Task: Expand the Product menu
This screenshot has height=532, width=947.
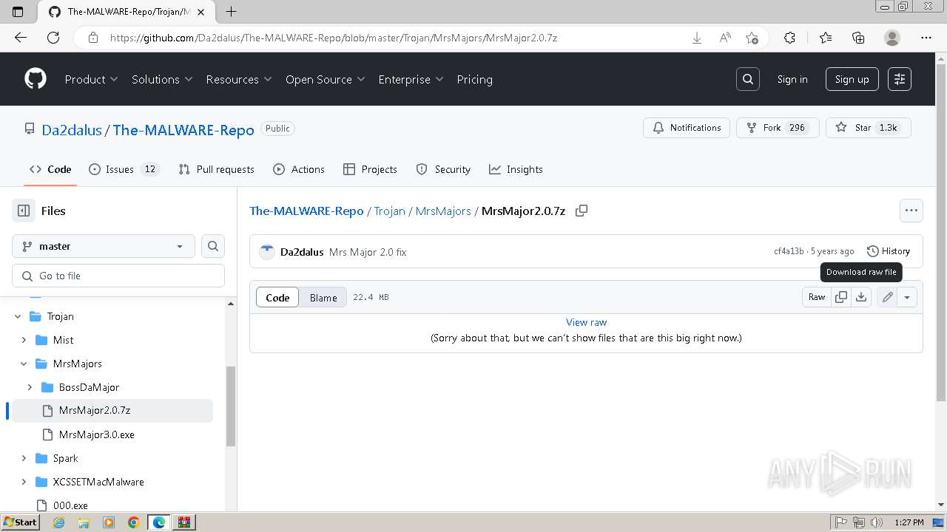Action: (92, 79)
